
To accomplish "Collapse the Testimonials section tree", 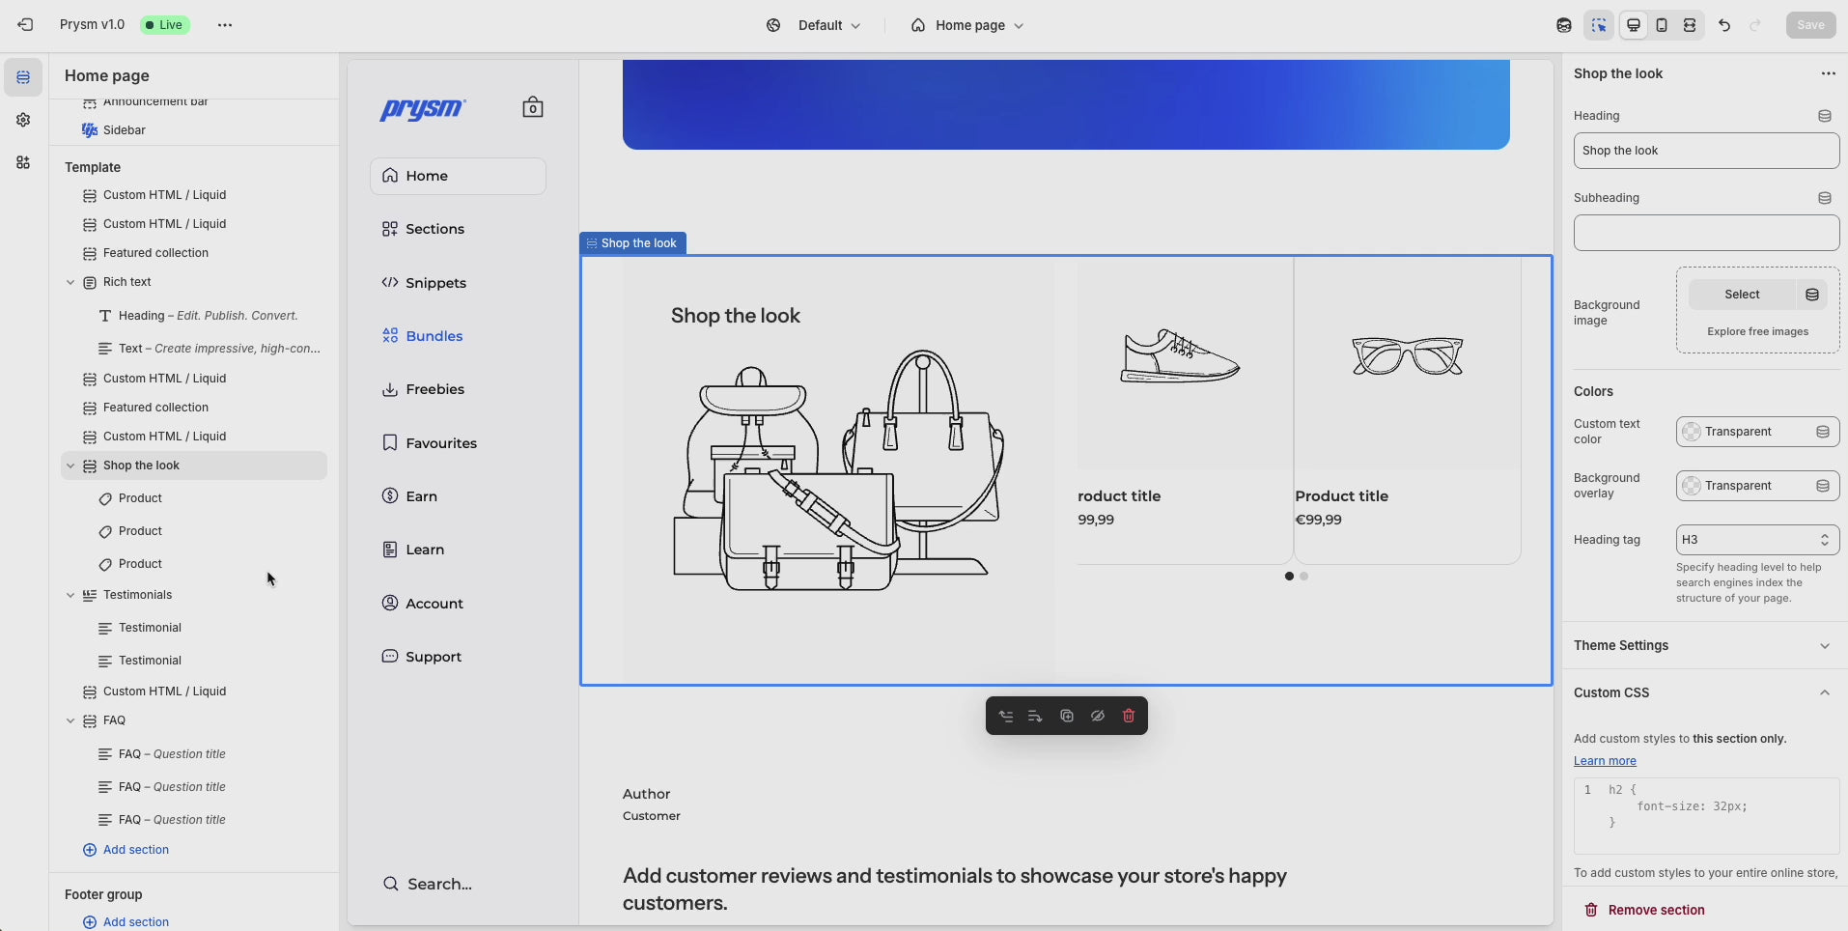I will (x=70, y=595).
